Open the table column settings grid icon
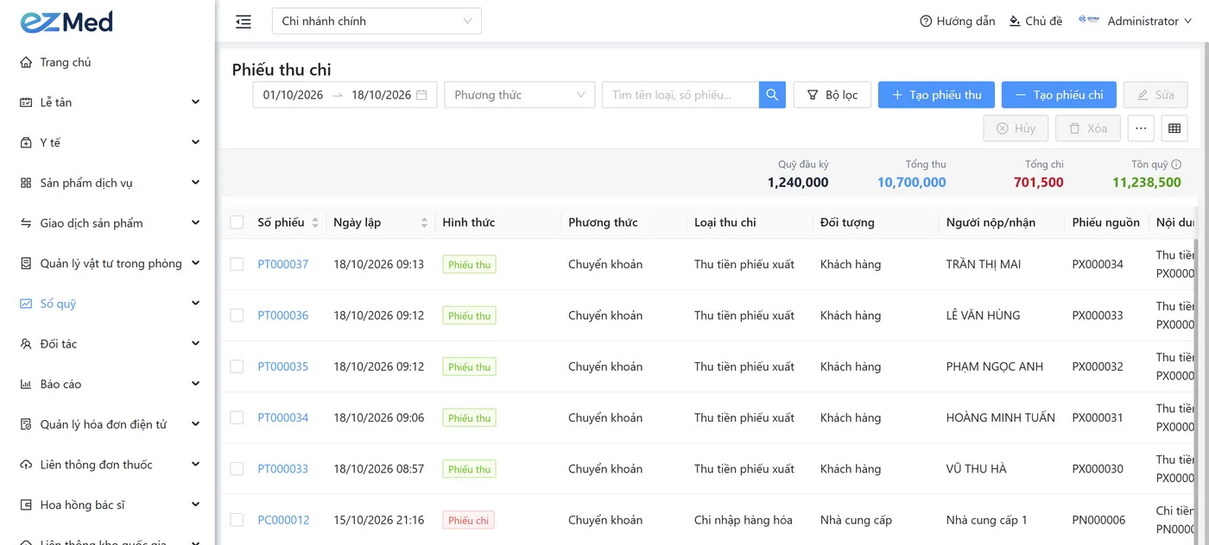Image resolution: width=1209 pixels, height=545 pixels. pos(1174,128)
